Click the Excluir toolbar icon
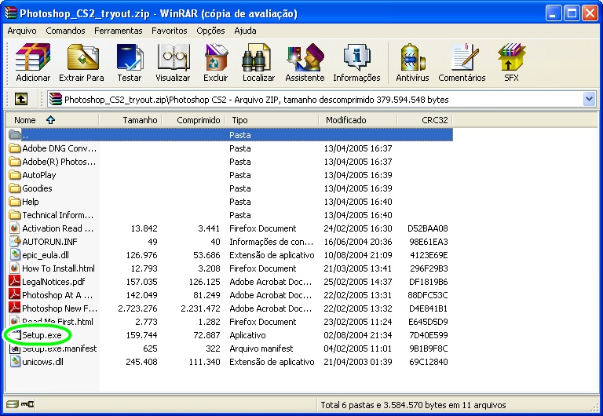 point(215,62)
